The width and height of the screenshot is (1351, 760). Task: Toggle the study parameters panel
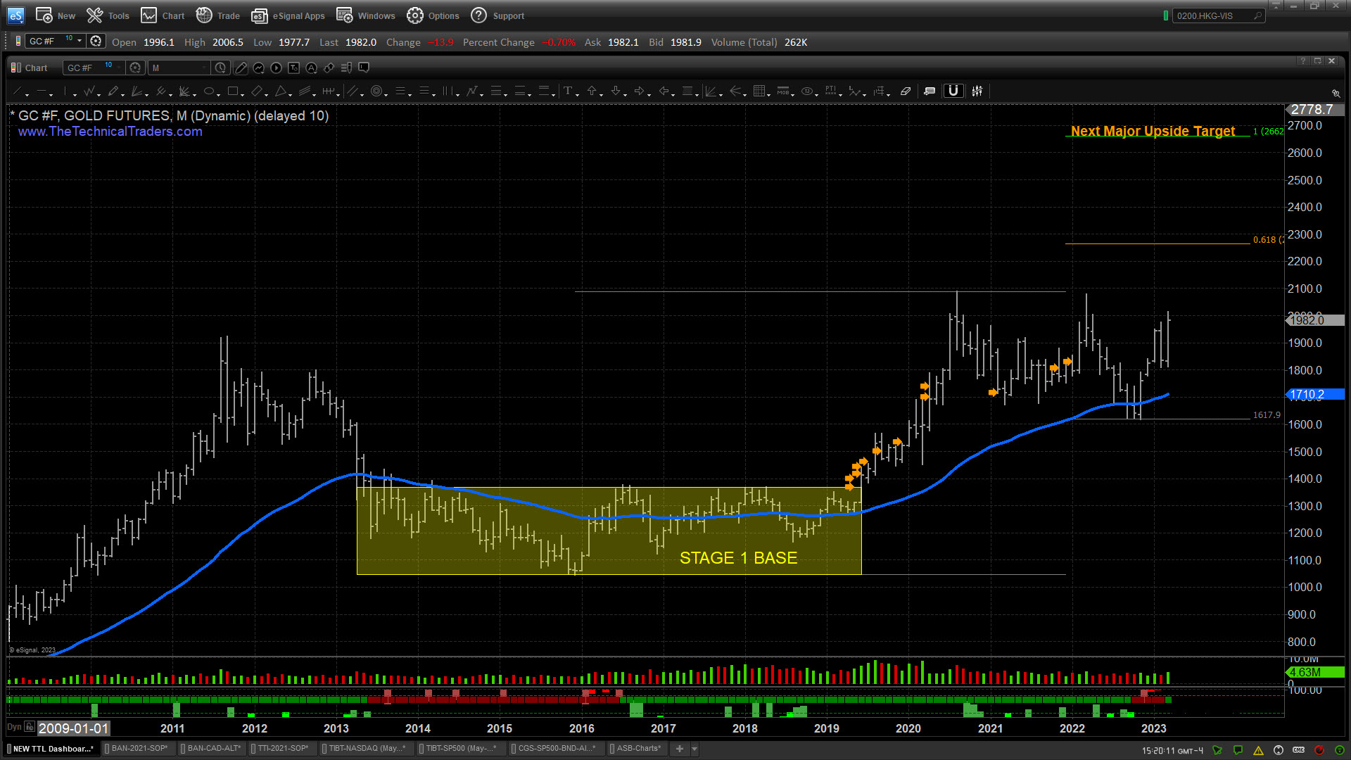tap(977, 91)
